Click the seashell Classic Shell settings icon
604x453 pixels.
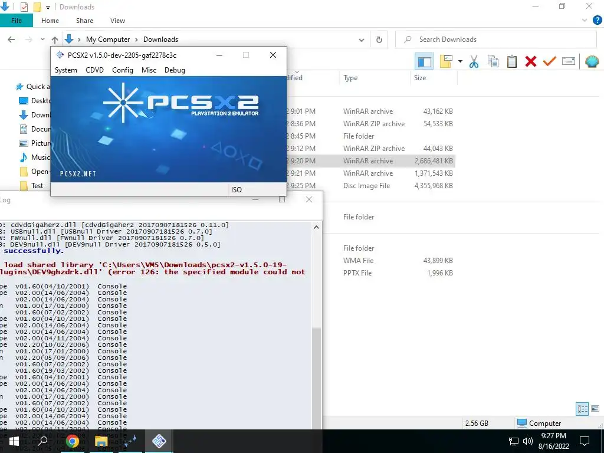click(592, 61)
